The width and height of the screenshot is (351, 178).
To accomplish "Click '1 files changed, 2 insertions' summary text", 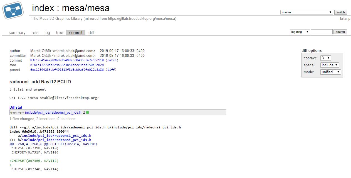I will 42,119.
